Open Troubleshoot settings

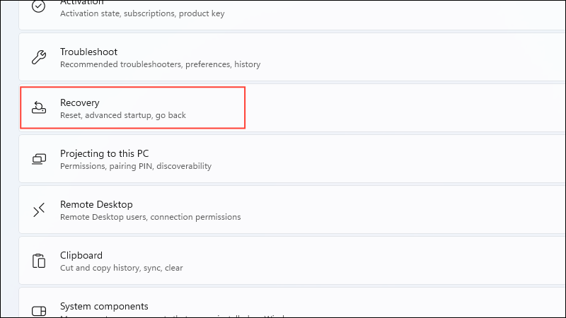(292, 57)
